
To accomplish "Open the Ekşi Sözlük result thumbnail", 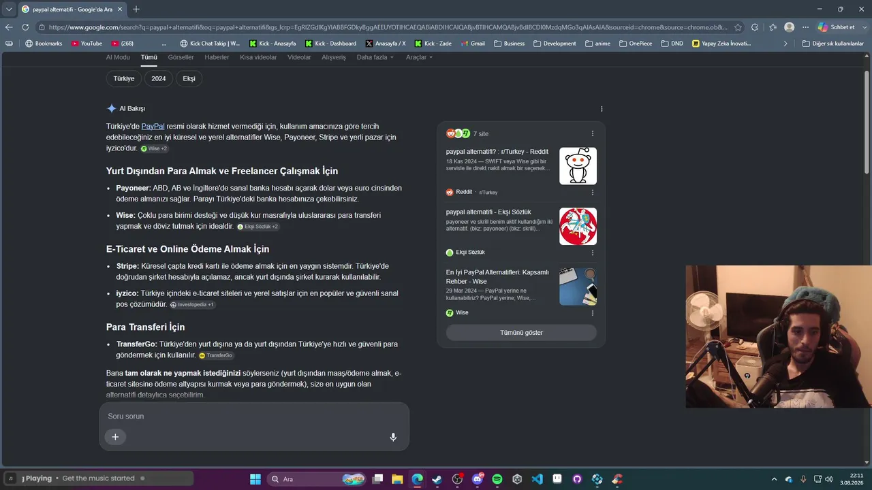I will coord(578,226).
